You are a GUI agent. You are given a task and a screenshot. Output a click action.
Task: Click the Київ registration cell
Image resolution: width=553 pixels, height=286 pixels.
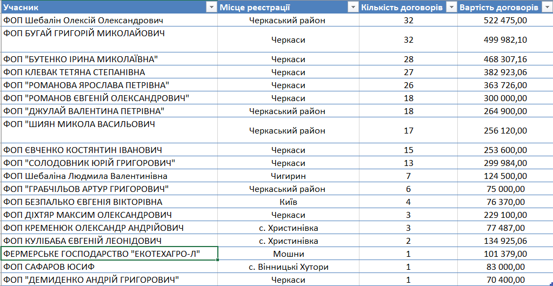point(288,202)
